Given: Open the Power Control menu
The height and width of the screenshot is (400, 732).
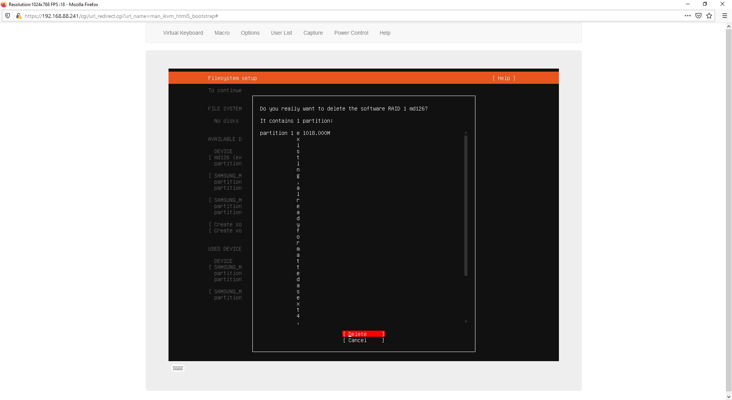Looking at the screenshot, I should (351, 33).
